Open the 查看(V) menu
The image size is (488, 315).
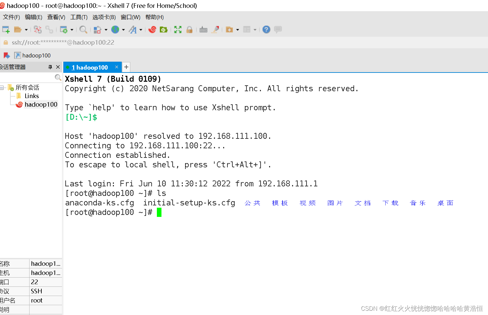[x=56, y=17]
